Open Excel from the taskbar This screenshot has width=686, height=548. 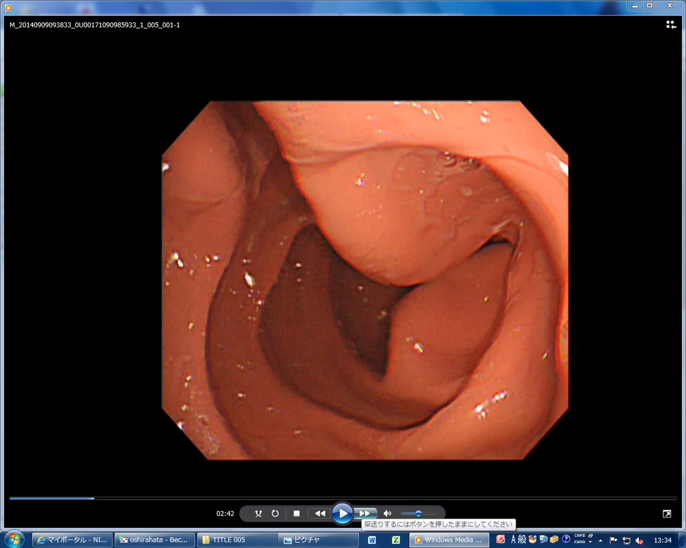[396, 539]
